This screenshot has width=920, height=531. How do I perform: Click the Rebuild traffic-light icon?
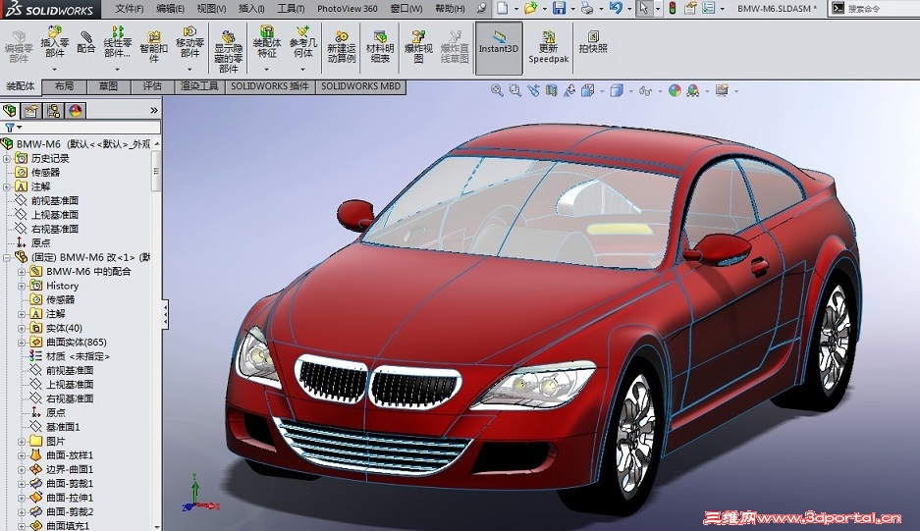pos(672,8)
